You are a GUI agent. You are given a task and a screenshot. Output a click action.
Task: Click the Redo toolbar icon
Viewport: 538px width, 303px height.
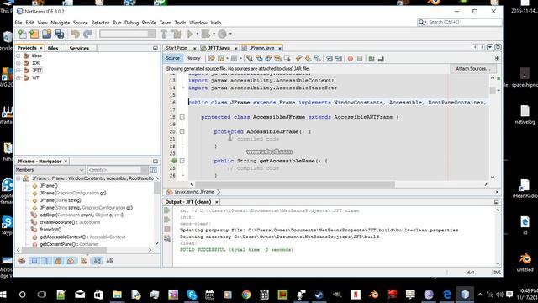[x=87, y=34]
